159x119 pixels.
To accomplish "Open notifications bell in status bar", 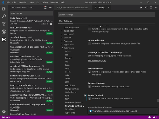I will [154, 117].
